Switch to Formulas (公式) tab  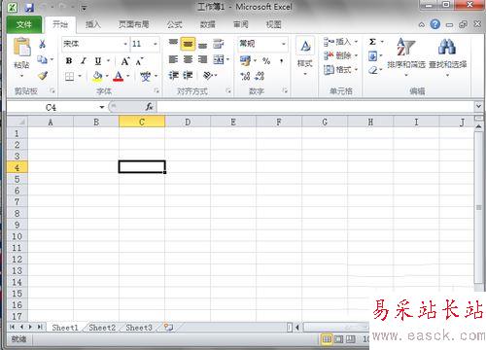175,24
